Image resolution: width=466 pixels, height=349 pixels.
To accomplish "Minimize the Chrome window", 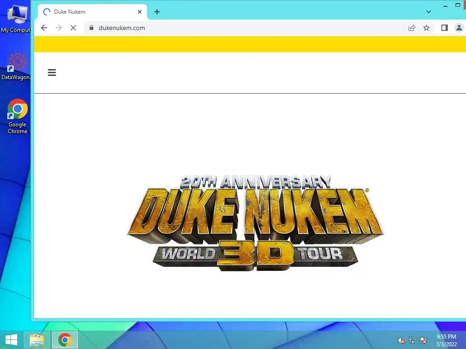I will pos(445,5).
